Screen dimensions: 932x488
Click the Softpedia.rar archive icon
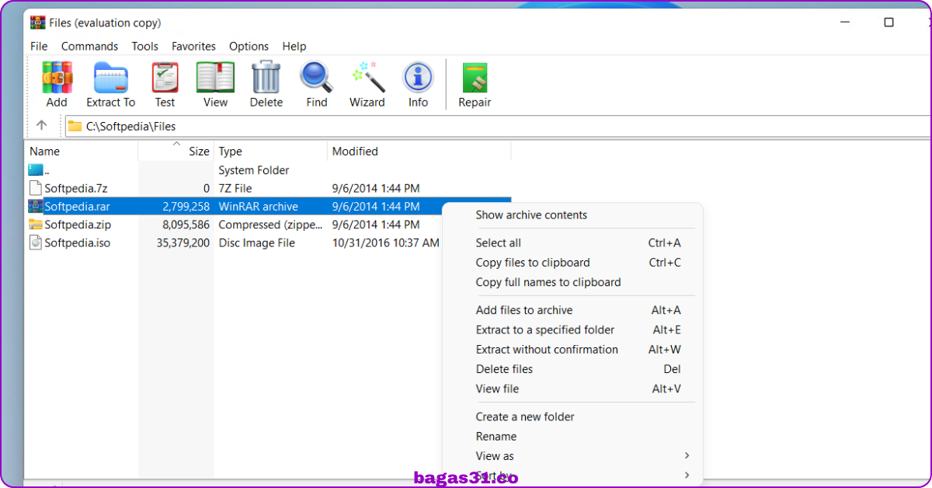tap(36, 206)
